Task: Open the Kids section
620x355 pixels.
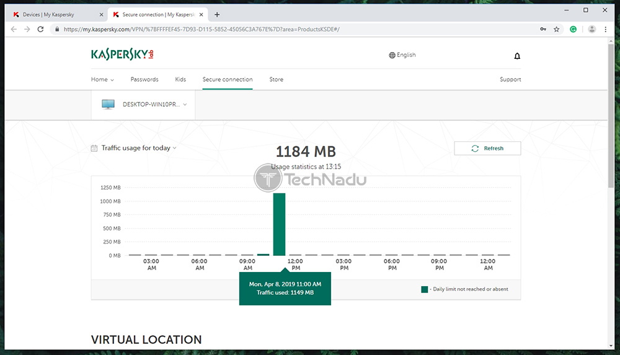Action: tap(180, 79)
